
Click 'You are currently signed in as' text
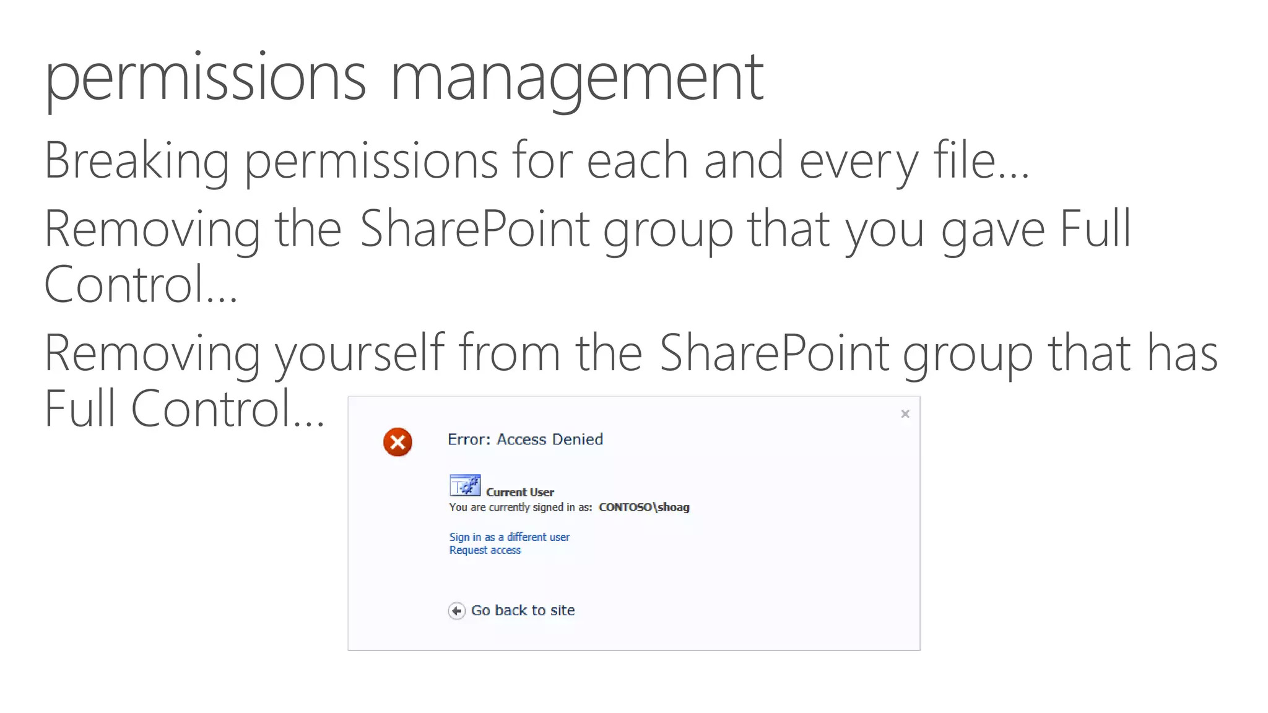[x=520, y=508]
